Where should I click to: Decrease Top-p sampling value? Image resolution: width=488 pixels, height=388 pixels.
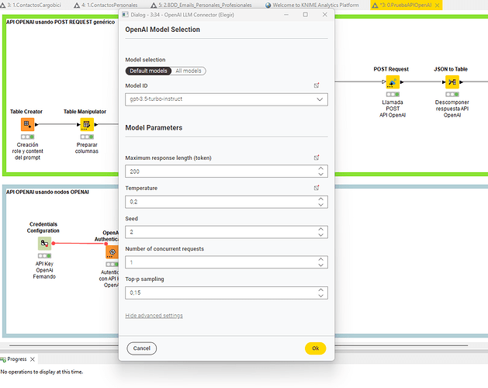point(320,296)
